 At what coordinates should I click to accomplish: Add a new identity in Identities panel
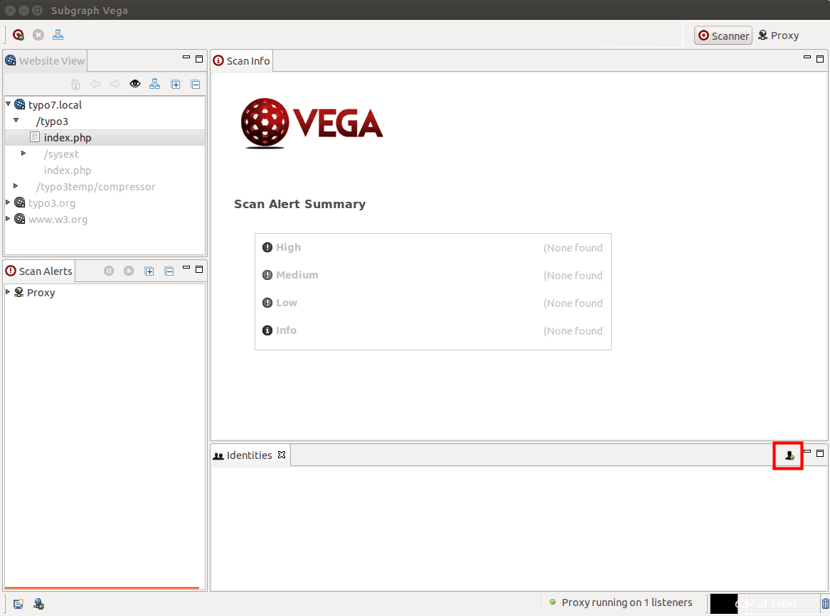coord(789,455)
